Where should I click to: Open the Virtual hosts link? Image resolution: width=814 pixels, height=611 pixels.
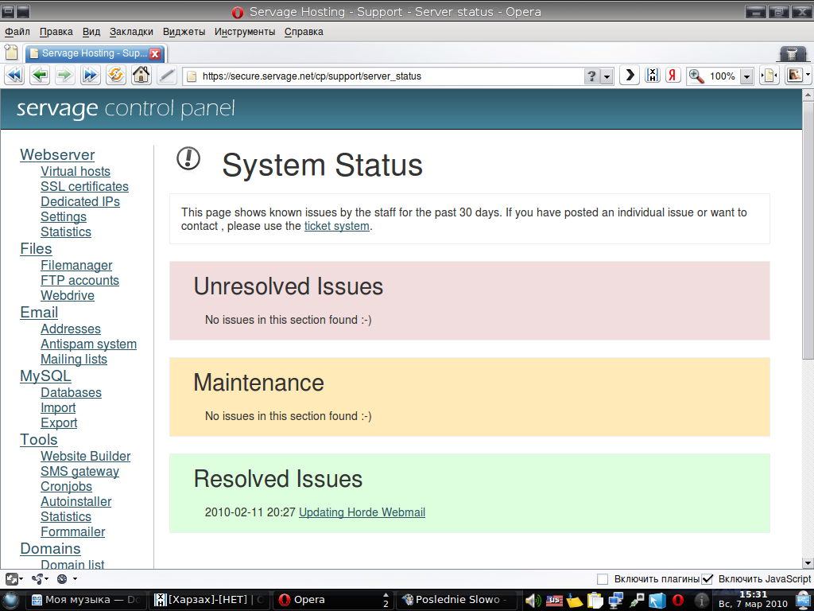76,172
